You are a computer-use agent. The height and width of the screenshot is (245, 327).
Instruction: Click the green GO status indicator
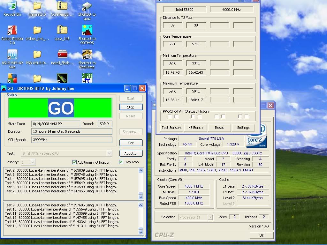pyautogui.click(x=60, y=108)
